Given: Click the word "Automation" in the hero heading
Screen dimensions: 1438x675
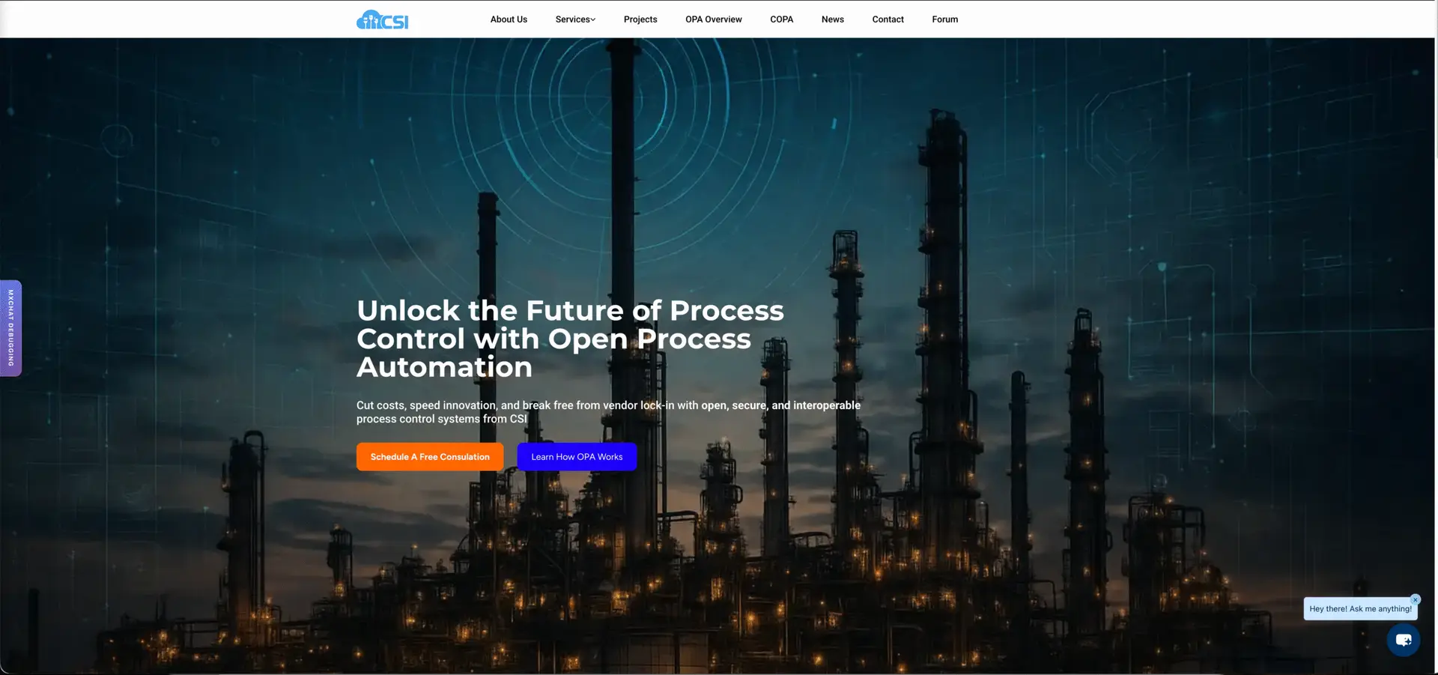Looking at the screenshot, I should point(444,368).
